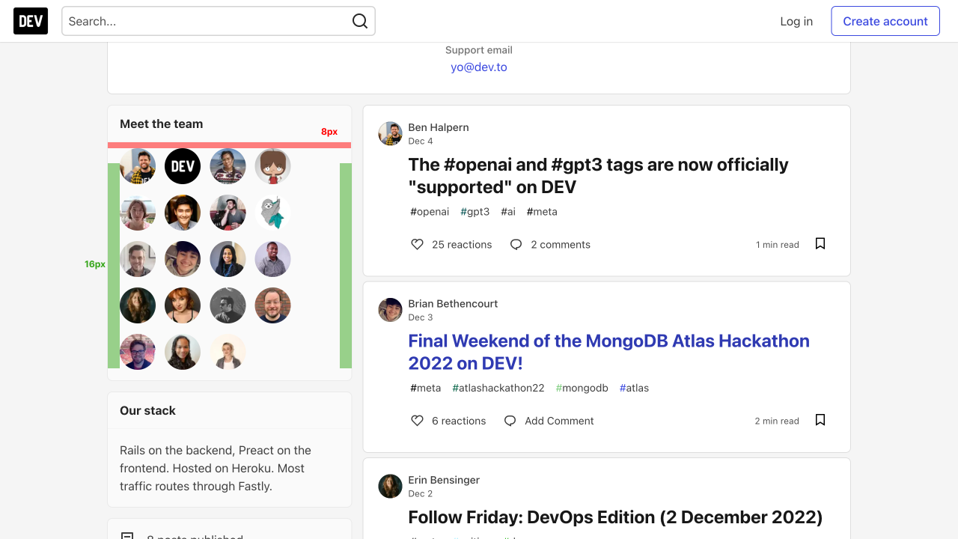
Task: Bookmark the MongoDB Atlas Hackathon post
Action: click(x=820, y=420)
